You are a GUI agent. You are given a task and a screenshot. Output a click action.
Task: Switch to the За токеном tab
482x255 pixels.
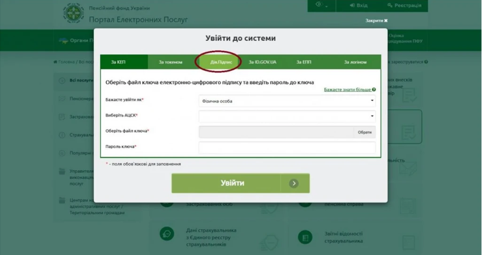(171, 62)
